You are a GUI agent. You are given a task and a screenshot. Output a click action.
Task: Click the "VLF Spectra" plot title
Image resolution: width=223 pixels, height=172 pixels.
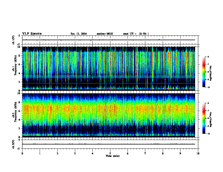coord(32,34)
